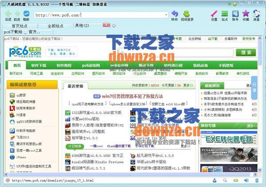
Task: Switch to 其他(2) tab
Action: pyautogui.click(x=82, y=26)
